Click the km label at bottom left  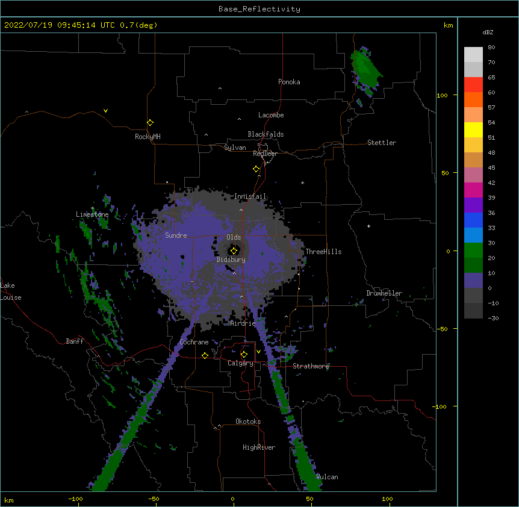pyautogui.click(x=9, y=500)
